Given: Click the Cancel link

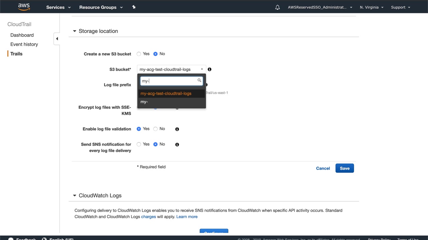Looking at the screenshot, I should click(323, 168).
